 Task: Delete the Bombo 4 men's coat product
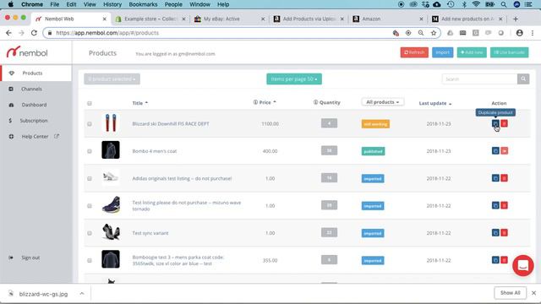click(x=504, y=150)
